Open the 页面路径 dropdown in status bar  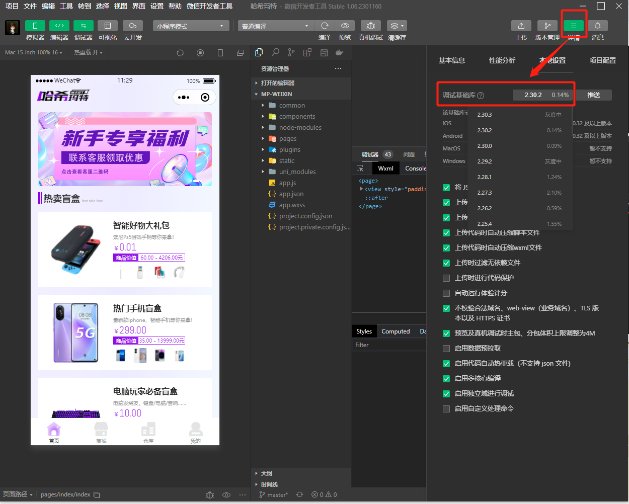coord(18,494)
